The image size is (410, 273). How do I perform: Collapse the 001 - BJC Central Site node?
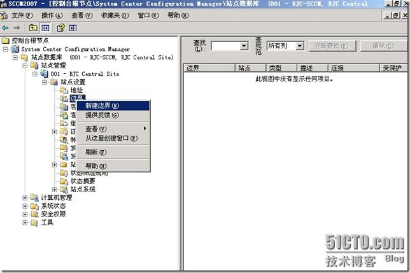coord(35,74)
